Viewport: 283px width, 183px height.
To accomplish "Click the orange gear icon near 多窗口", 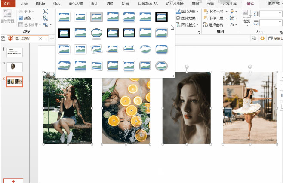I will pyautogui.click(x=262, y=38).
